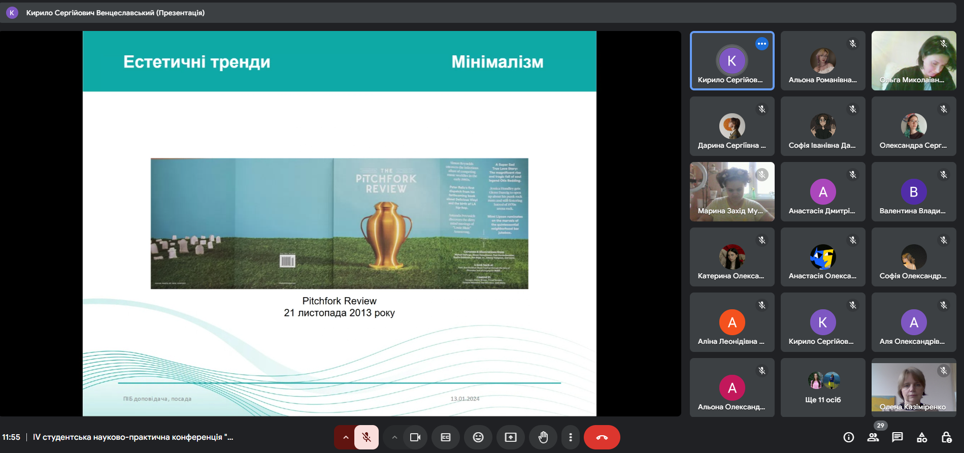Open the chat with everyone panel
The width and height of the screenshot is (964, 453).
[897, 437]
